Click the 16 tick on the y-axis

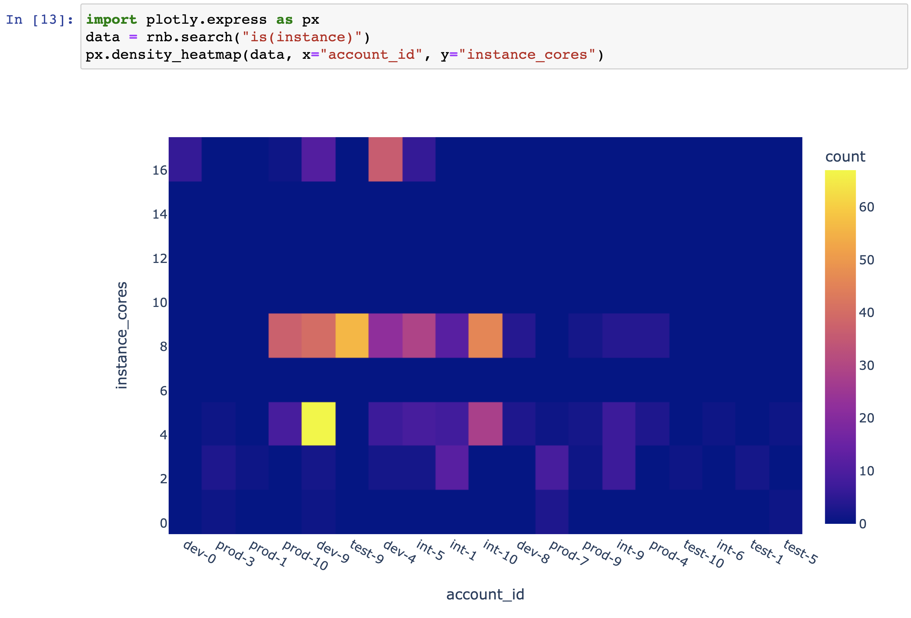(159, 170)
